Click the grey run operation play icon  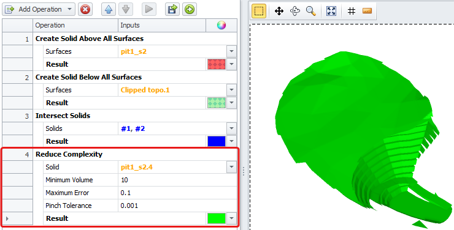pyautogui.click(x=149, y=10)
